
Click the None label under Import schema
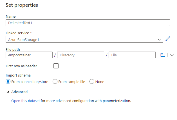pos(100,82)
